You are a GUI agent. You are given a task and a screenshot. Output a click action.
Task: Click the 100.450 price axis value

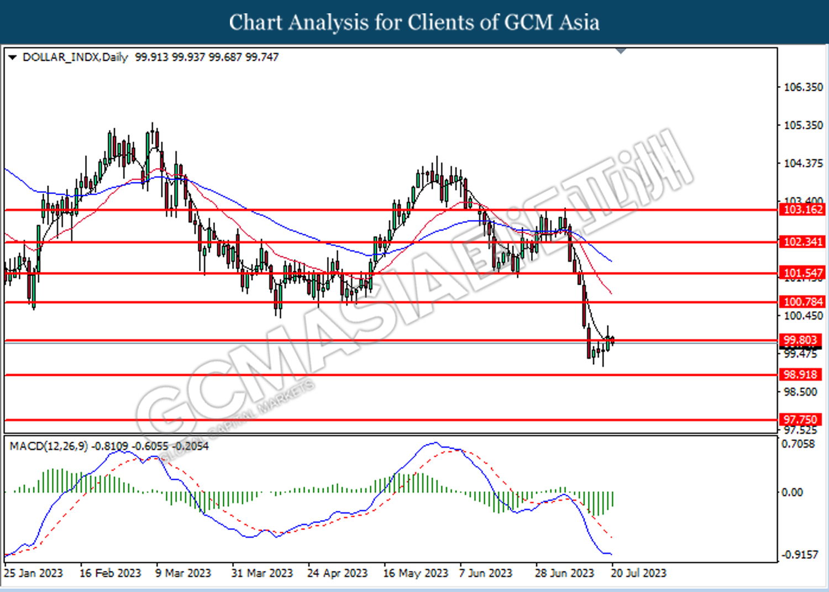803,316
